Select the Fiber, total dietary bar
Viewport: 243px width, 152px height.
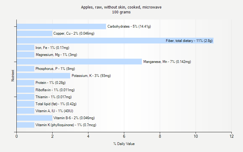pos(115,40)
